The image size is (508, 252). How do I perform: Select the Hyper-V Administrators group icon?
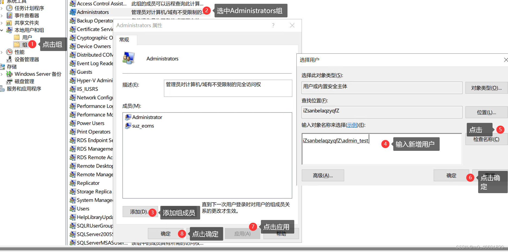click(x=73, y=80)
